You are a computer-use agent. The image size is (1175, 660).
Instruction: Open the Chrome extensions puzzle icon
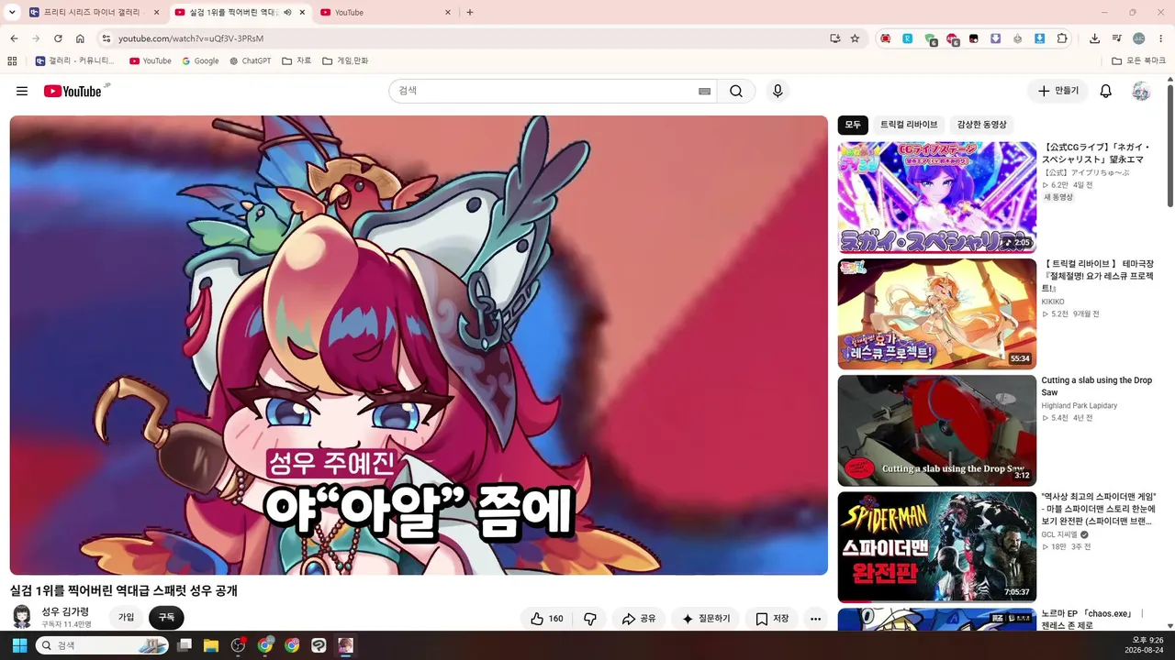[x=1062, y=38]
